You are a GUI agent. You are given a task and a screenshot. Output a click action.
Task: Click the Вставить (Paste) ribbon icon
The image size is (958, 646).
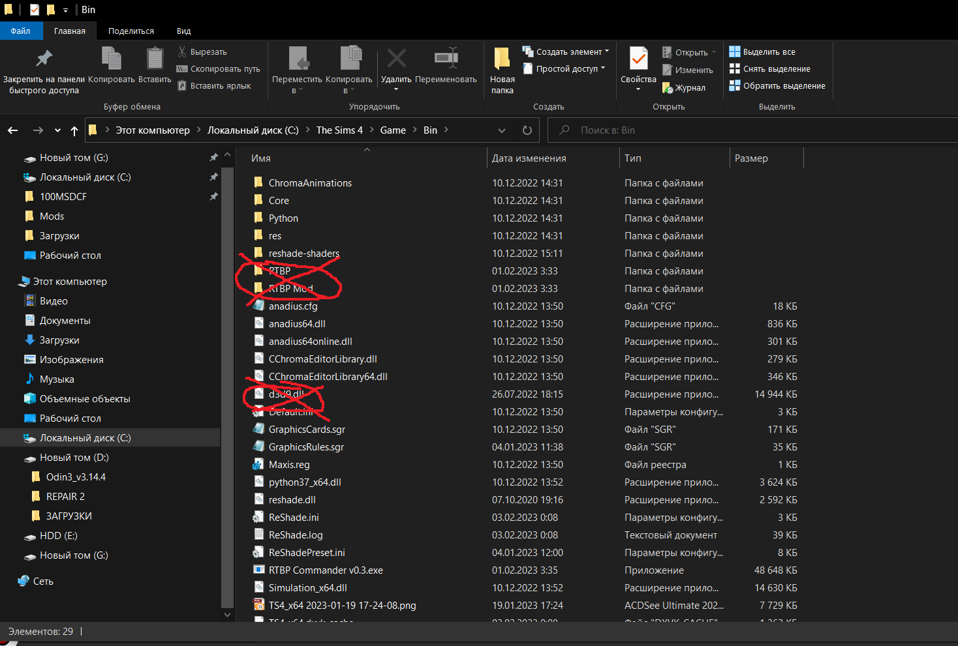click(155, 59)
